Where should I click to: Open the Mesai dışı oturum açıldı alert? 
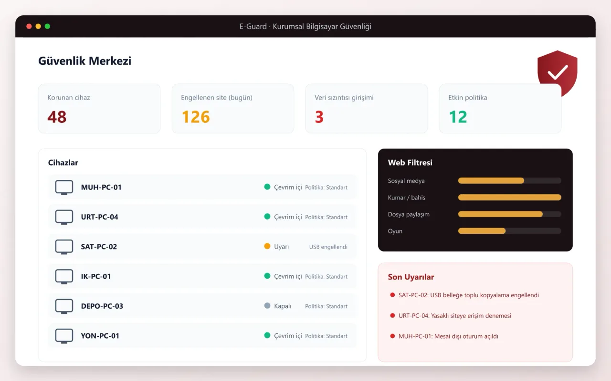448,336
